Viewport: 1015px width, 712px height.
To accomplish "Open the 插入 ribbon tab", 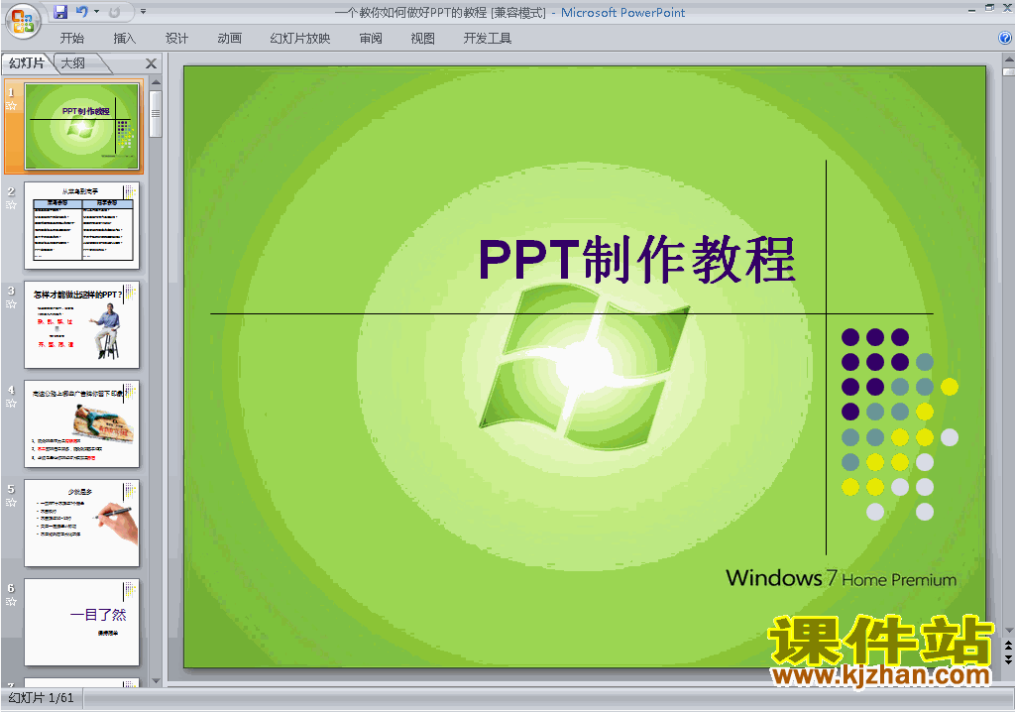I will pyautogui.click(x=124, y=39).
